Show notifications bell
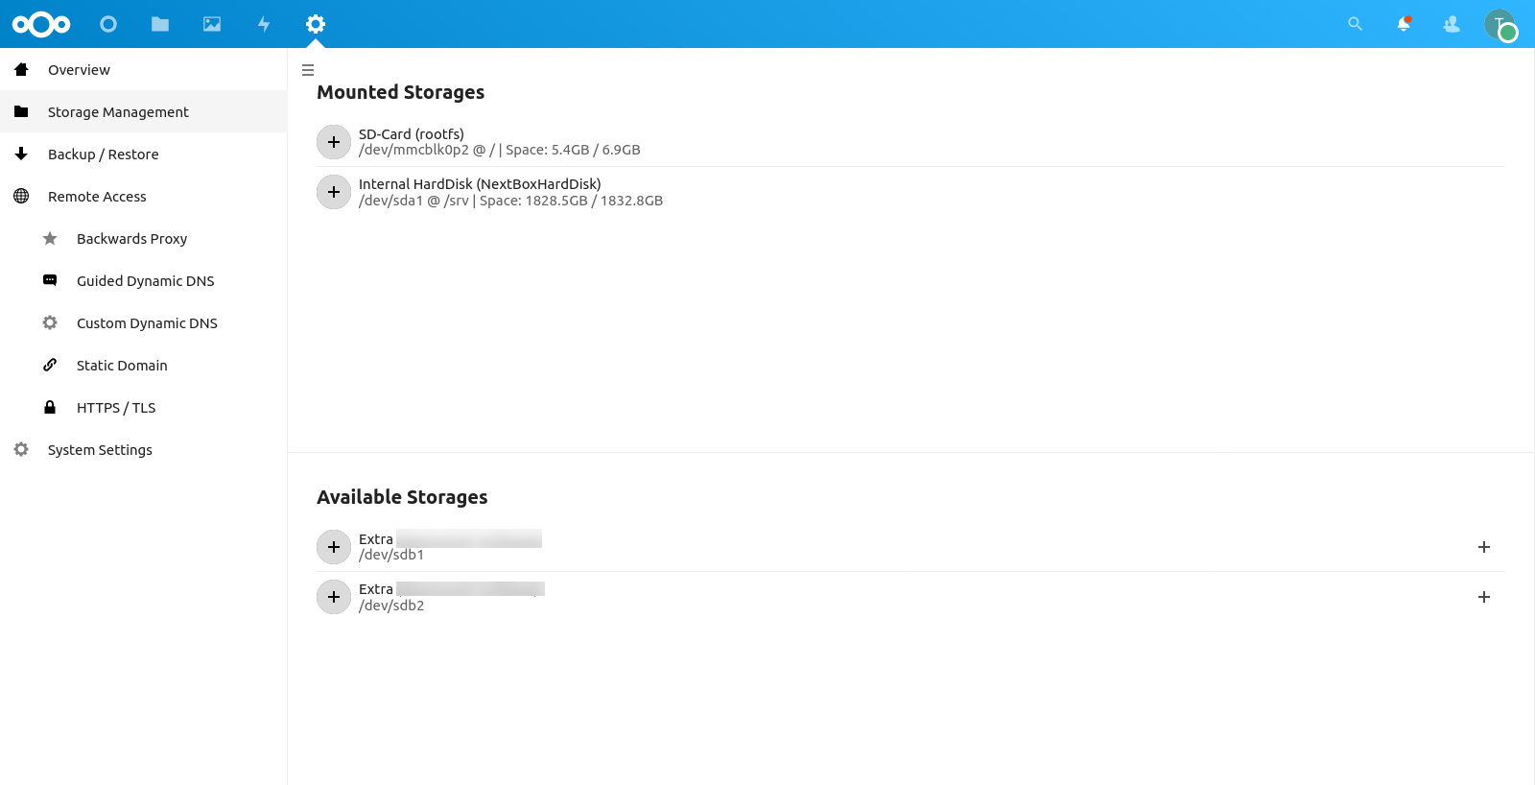The height and width of the screenshot is (785, 1535). click(1404, 24)
